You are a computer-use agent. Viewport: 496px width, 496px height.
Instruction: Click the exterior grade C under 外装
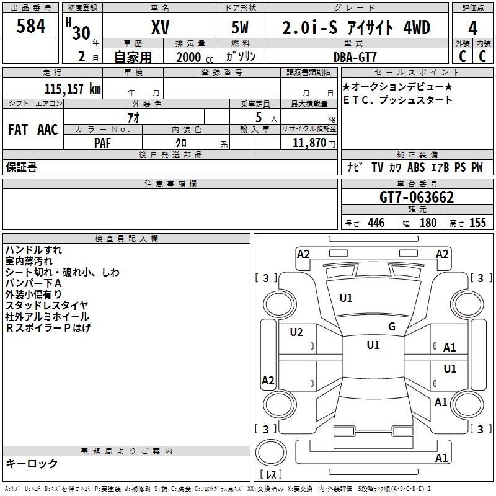pyautogui.click(x=462, y=56)
